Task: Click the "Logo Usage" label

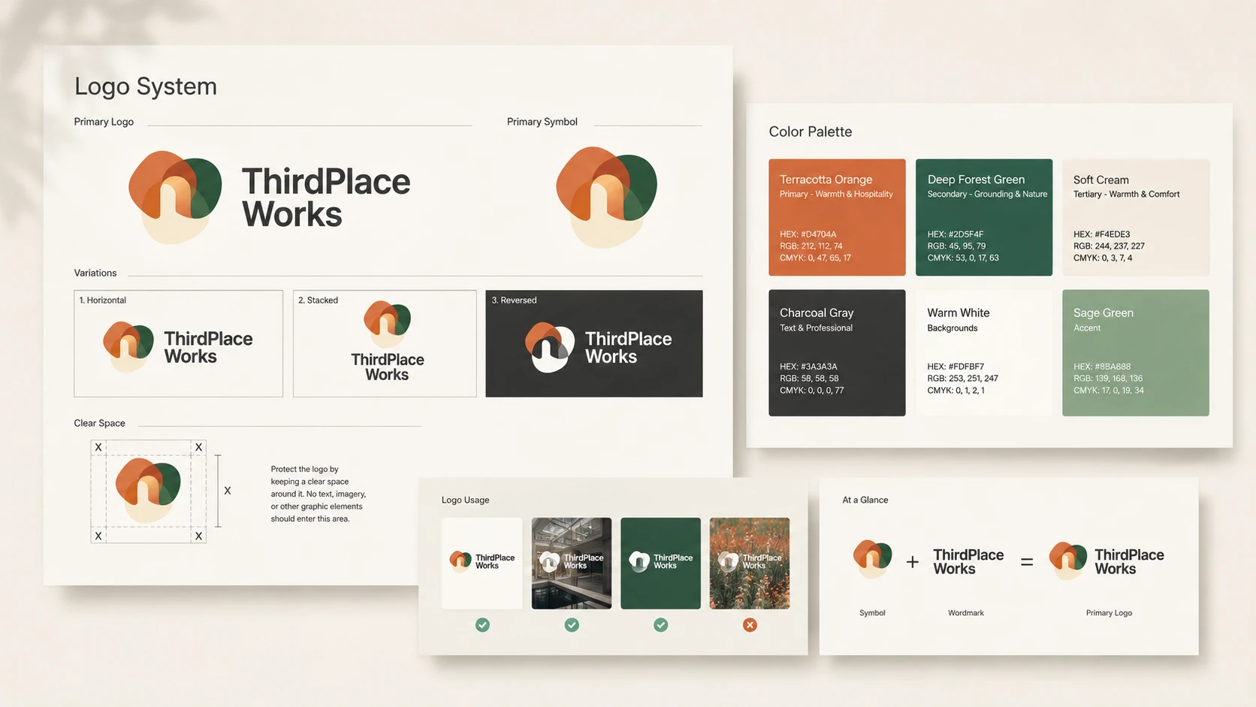Action: 465,500
